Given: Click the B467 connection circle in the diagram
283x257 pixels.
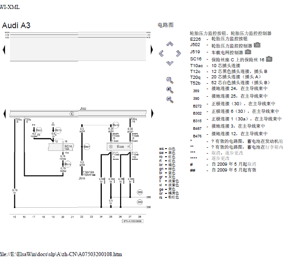Looking at the screenshot, I should (x=87, y=147).
